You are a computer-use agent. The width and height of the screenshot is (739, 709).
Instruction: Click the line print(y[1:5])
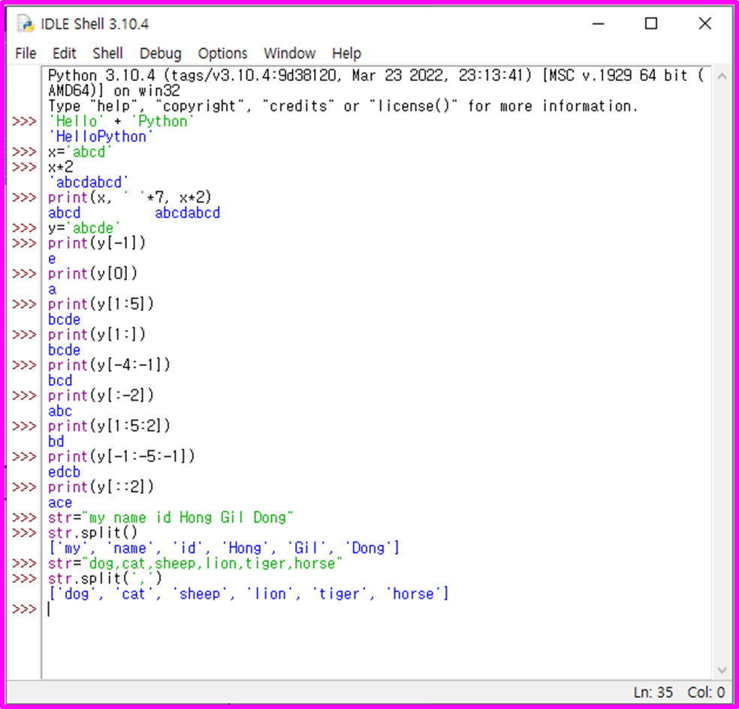click(x=101, y=304)
